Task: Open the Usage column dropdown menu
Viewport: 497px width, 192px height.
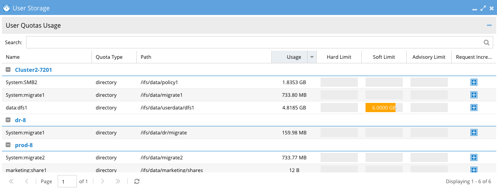Action: 312,57
